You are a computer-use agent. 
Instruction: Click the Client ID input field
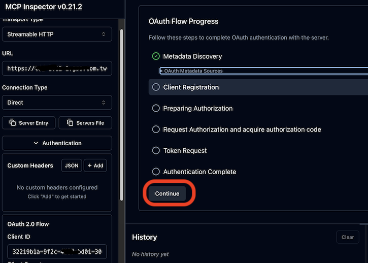(x=57, y=252)
